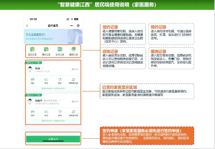This screenshot has width=215, height=149.
Task: Tap 解约 on the lower doctor card
Action: tap(75, 102)
